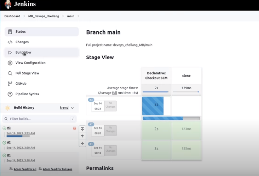Click the Build History sun icon
Image resolution: width=259 pixels, height=176 pixels.
pyautogui.click(x=8, y=108)
